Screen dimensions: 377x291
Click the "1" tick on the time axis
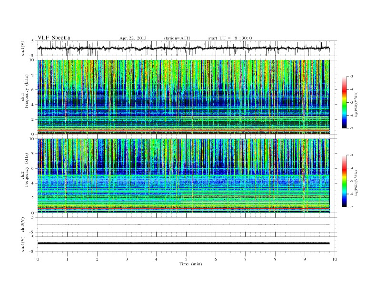(x=67, y=259)
